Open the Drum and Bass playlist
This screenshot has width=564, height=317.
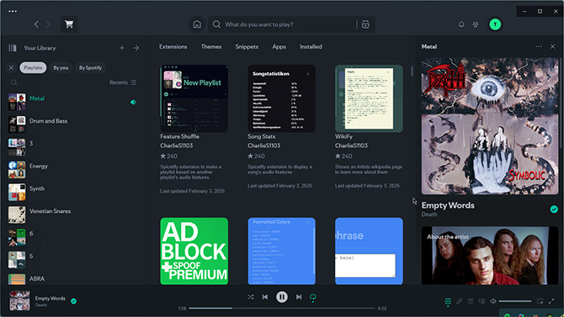tap(74, 124)
